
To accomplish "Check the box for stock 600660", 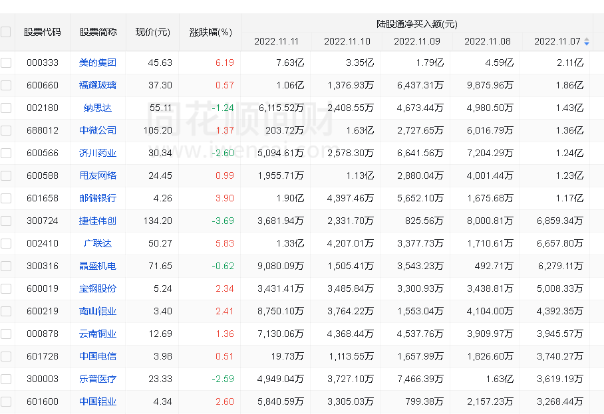I will click(x=6, y=86).
